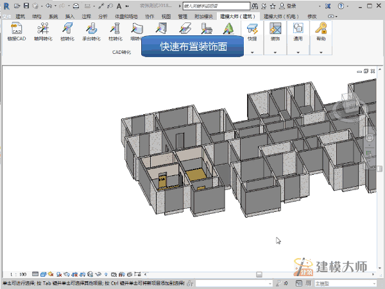Open the 插入 ribbon tab
This screenshot has height=289, width=385.
(70, 17)
